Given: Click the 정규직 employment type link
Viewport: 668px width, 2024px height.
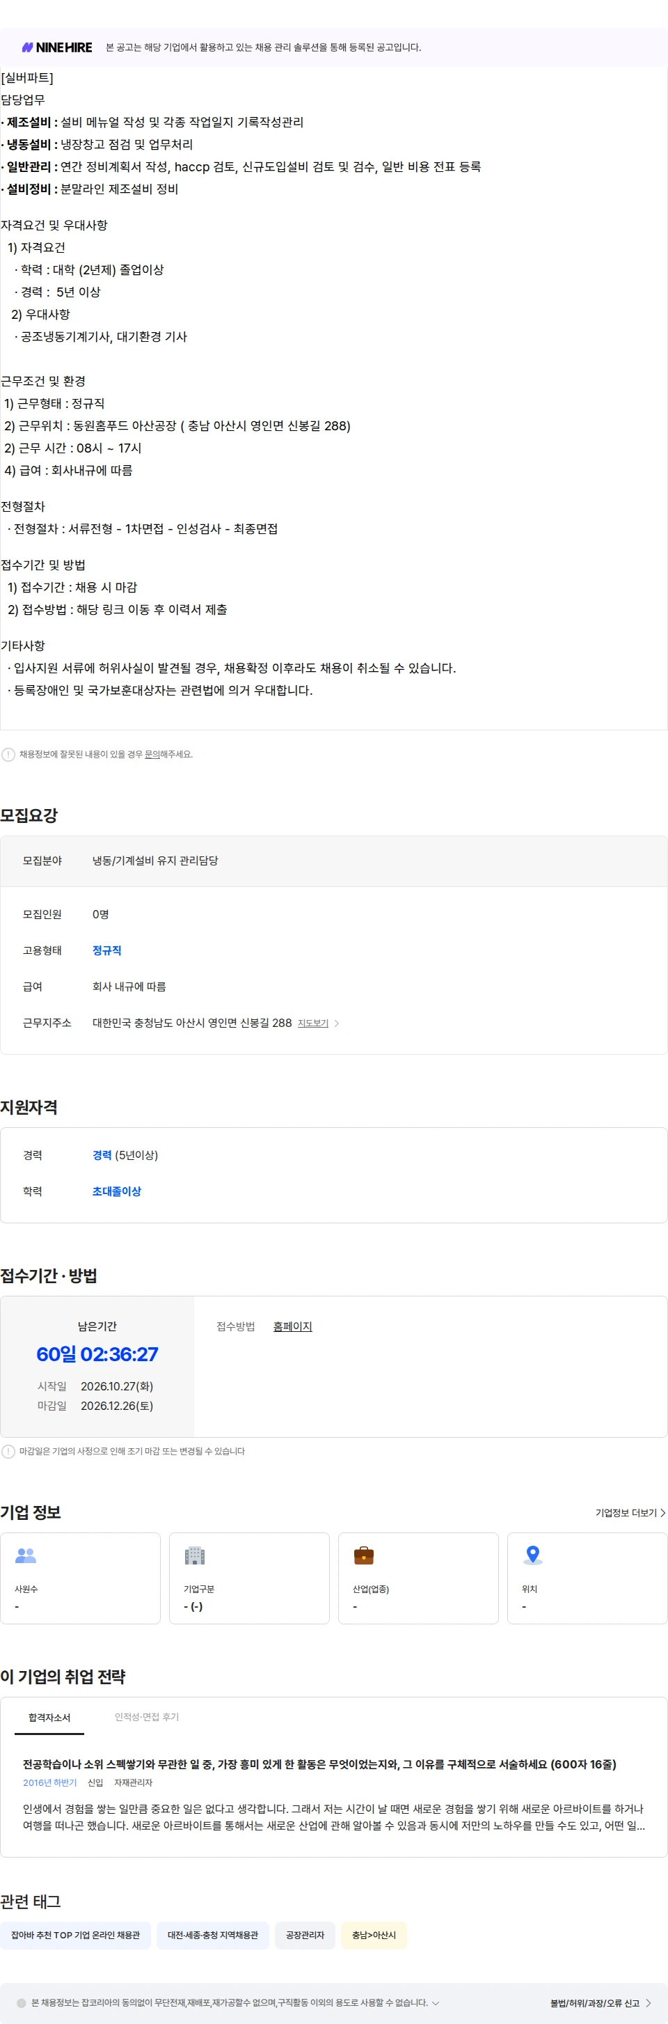Looking at the screenshot, I should (x=106, y=950).
